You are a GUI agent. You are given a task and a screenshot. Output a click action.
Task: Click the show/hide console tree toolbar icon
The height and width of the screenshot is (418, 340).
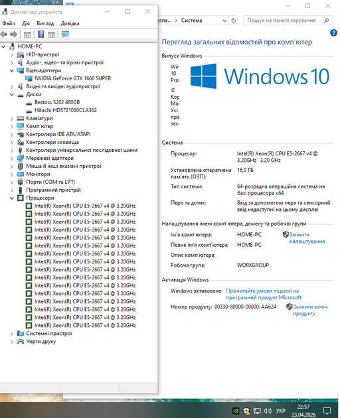point(27,34)
